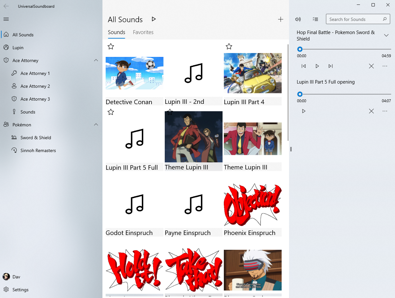Toggle favorite star on Lupin III Part 4
Viewport: 395px width, 298px height.
tap(229, 47)
